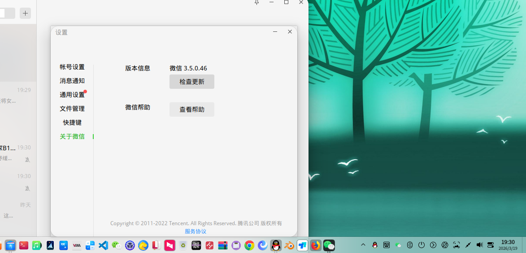Open the archive manager dock icon
This screenshot has height=253, width=526.
[x=223, y=246]
